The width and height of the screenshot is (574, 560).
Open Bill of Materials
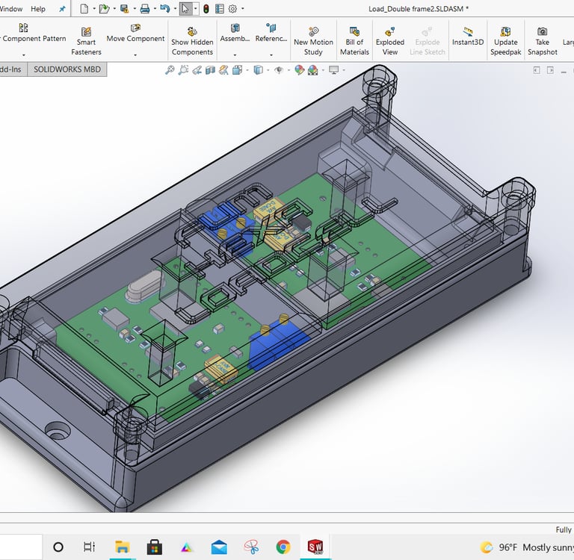pyautogui.click(x=354, y=41)
